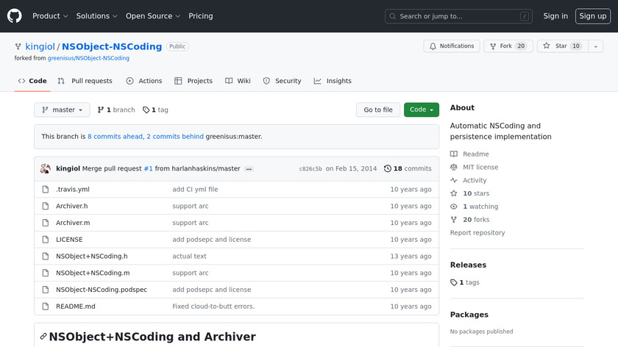
Task: Focus the Search or jump to field
Action: point(458,16)
